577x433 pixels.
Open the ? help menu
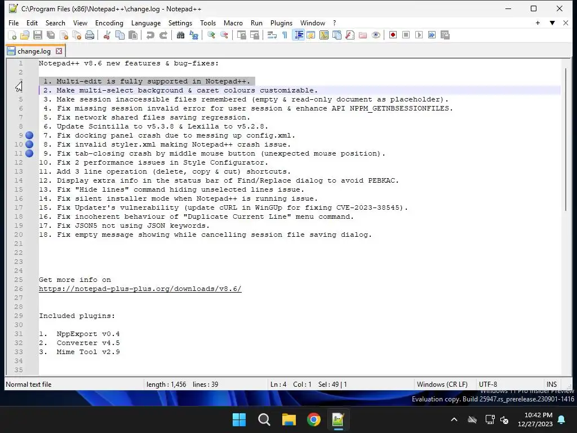(x=335, y=23)
